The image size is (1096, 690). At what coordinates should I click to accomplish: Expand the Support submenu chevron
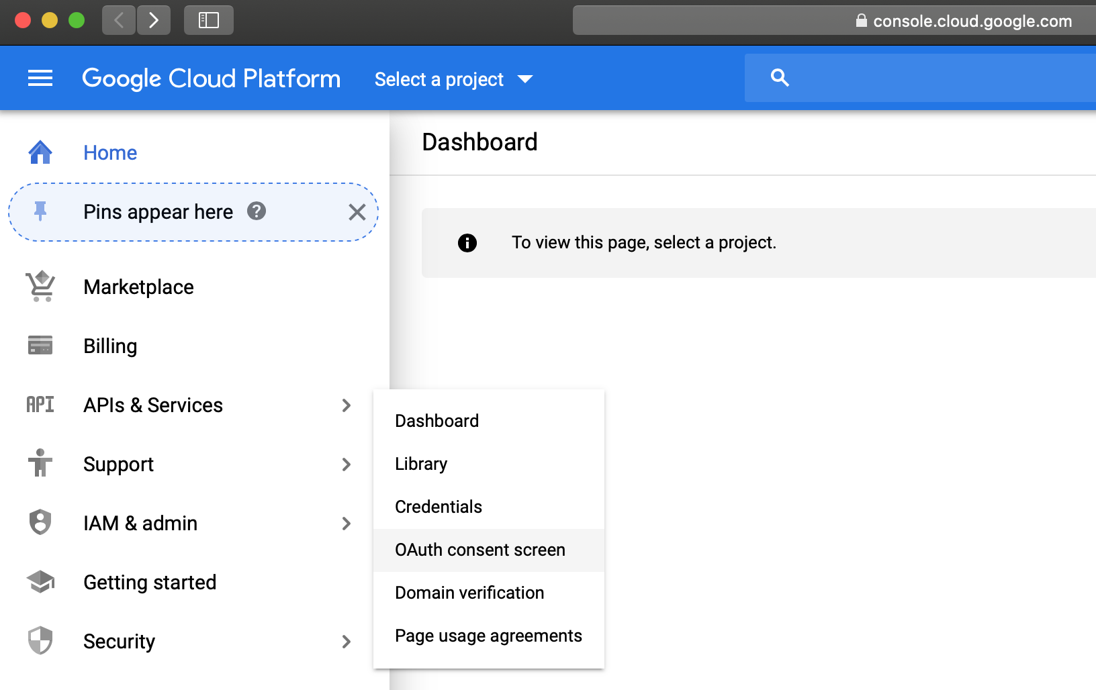coord(347,464)
